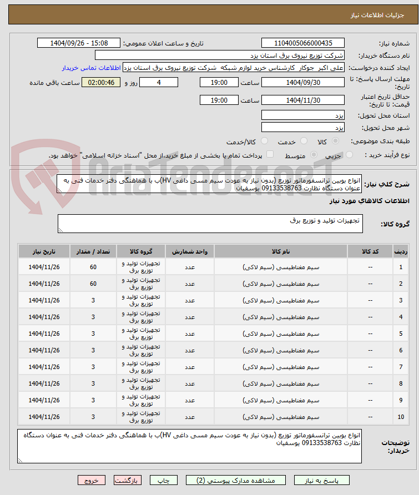Click the item name in row 1
419x495 pixels.
(281, 267)
